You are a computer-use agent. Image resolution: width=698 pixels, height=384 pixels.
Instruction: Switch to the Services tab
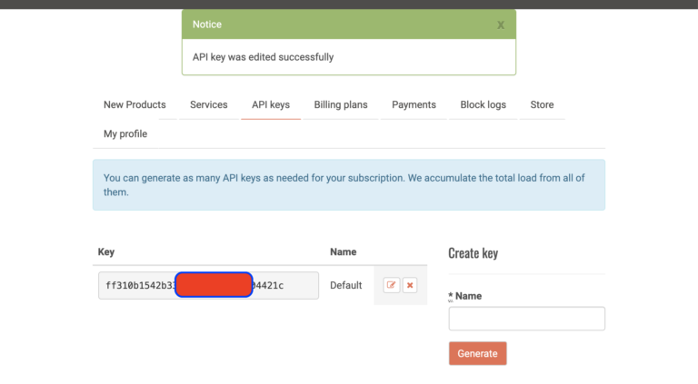point(209,104)
